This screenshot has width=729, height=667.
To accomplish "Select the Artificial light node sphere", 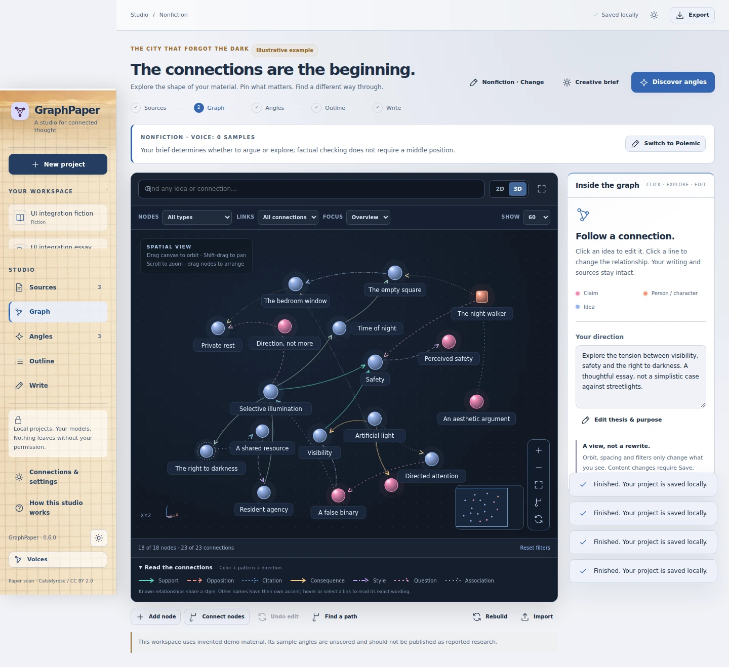I will click(375, 419).
